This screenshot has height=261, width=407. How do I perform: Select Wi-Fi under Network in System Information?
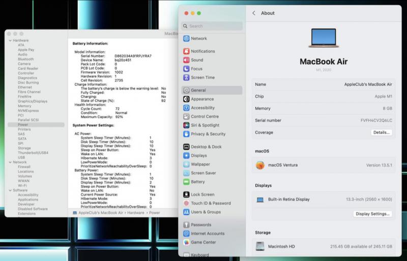22,185
